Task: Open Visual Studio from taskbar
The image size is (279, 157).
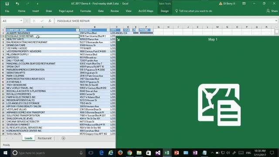Action: pyautogui.click(x=158, y=153)
